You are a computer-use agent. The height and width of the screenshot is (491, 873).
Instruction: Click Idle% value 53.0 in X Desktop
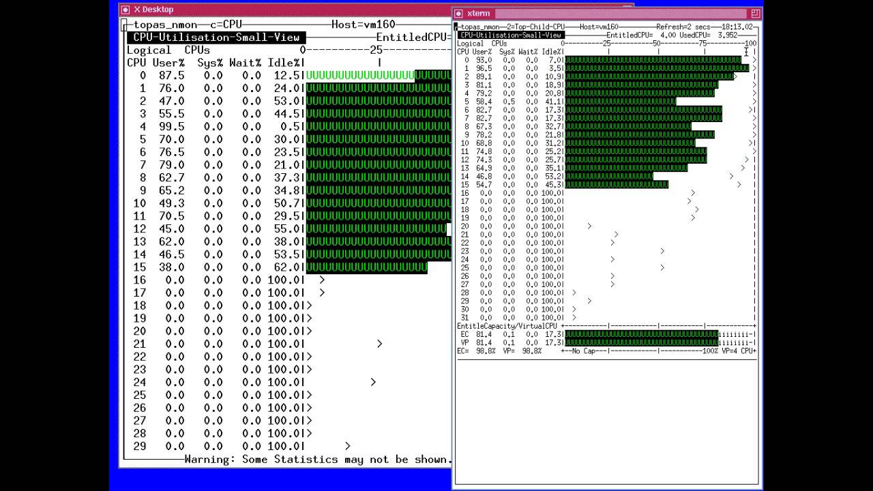click(x=288, y=101)
